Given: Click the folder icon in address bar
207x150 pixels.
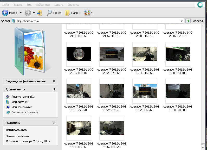Looking at the screenshot, I should [14, 21].
